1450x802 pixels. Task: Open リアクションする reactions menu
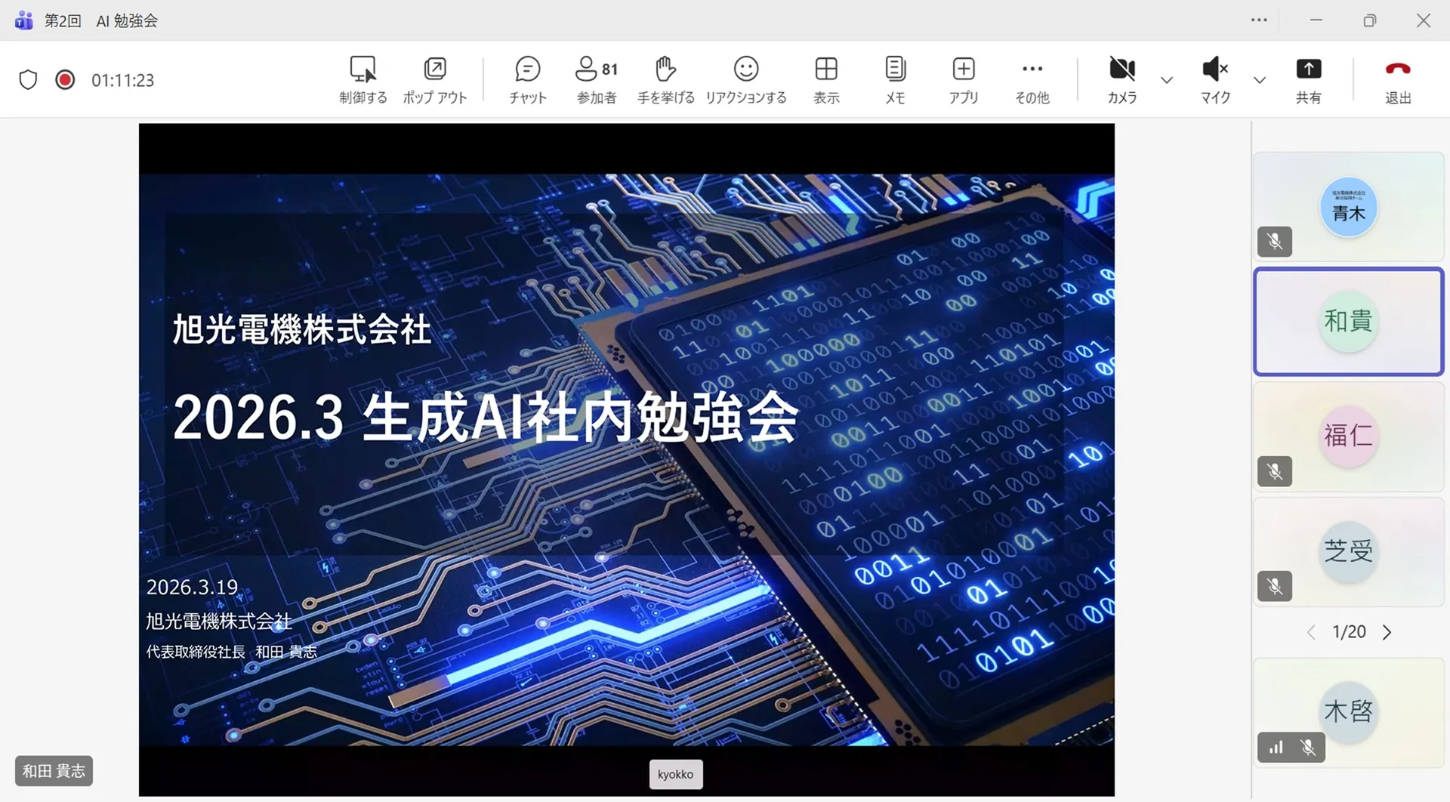pyautogui.click(x=746, y=79)
